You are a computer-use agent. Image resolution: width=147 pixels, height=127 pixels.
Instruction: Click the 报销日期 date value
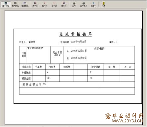pos(78,42)
